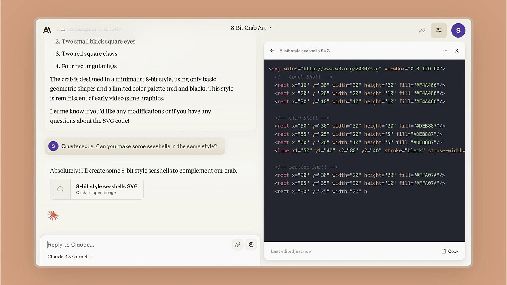Open the purple user profile avatar menu
The width and height of the screenshot is (507, 285).
click(458, 30)
